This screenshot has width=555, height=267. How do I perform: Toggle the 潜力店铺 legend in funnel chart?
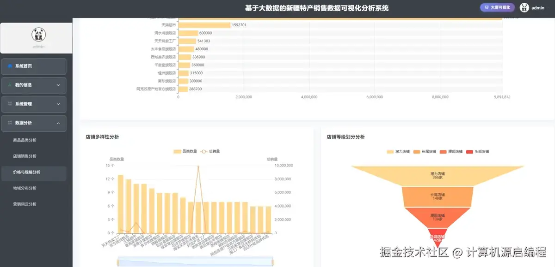[398, 152]
